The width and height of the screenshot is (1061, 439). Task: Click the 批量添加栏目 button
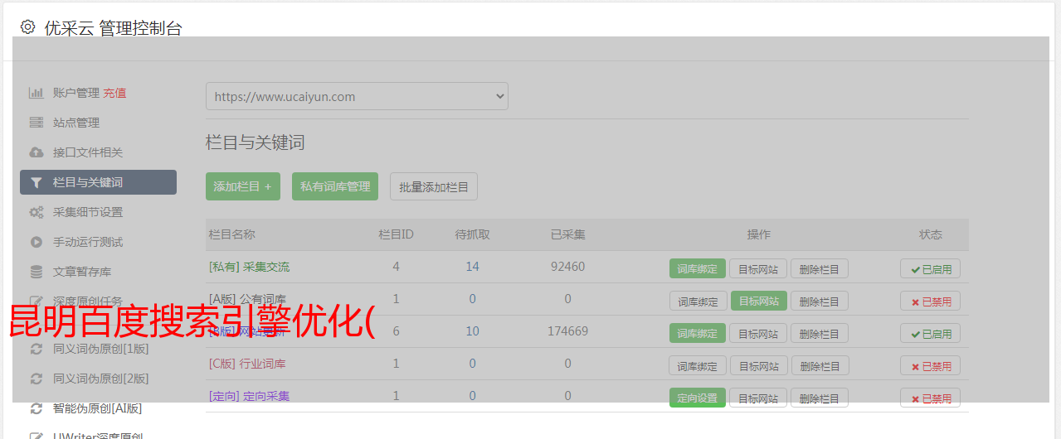pyautogui.click(x=434, y=186)
